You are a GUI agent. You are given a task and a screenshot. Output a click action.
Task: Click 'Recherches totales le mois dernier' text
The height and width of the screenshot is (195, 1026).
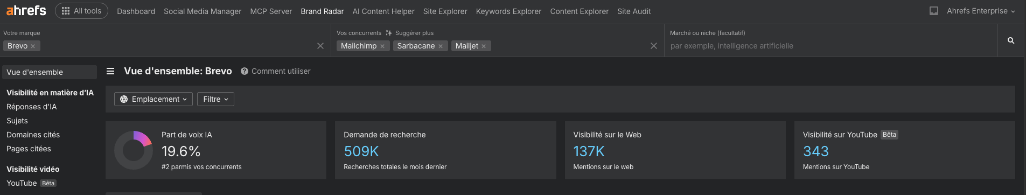pos(395,167)
